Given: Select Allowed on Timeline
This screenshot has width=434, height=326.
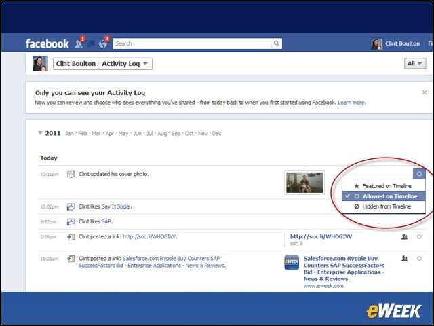Looking at the screenshot, I should [x=384, y=196].
